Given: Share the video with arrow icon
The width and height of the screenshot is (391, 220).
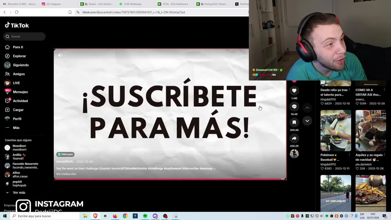Looking at the screenshot, I should pos(294,138).
